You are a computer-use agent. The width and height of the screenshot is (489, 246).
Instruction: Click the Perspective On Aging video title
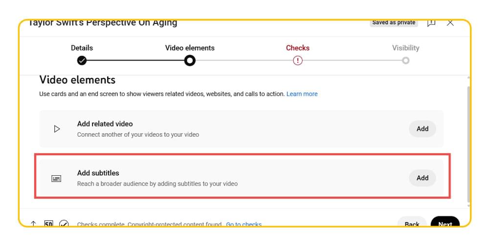pyautogui.click(x=103, y=23)
